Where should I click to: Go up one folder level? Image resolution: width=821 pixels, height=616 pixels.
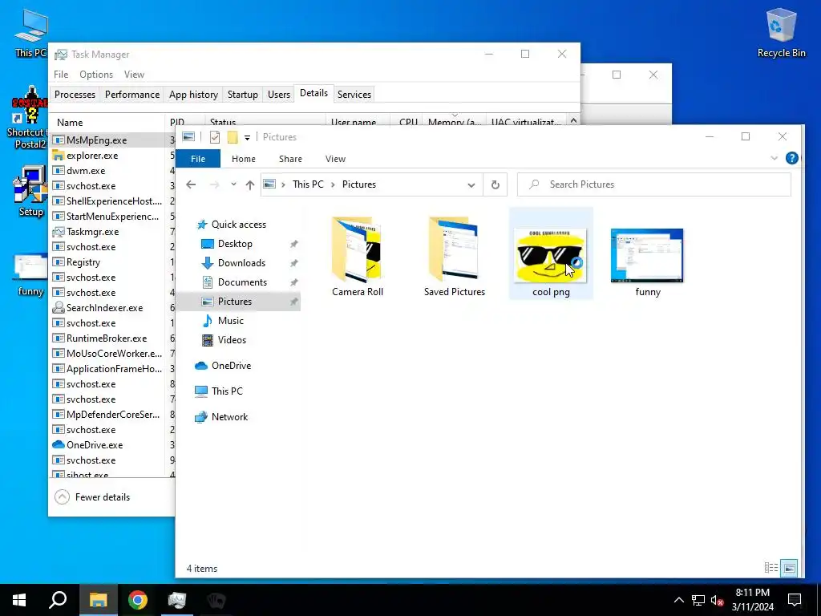pos(250,184)
